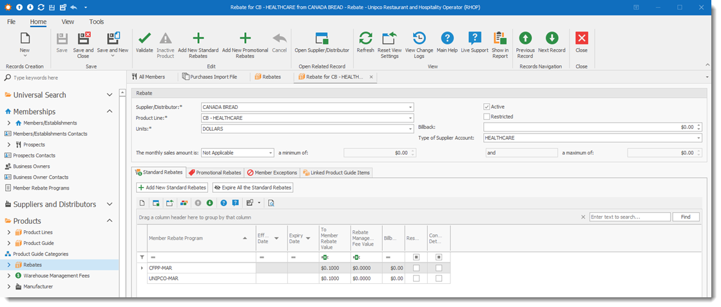Toggle Restricted checkbox in CFPP-MAR row
This screenshot has width=721, height=307.
click(x=416, y=268)
